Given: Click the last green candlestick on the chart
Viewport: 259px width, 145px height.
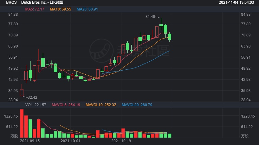Looking at the screenshot, I should (x=170, y=37).
